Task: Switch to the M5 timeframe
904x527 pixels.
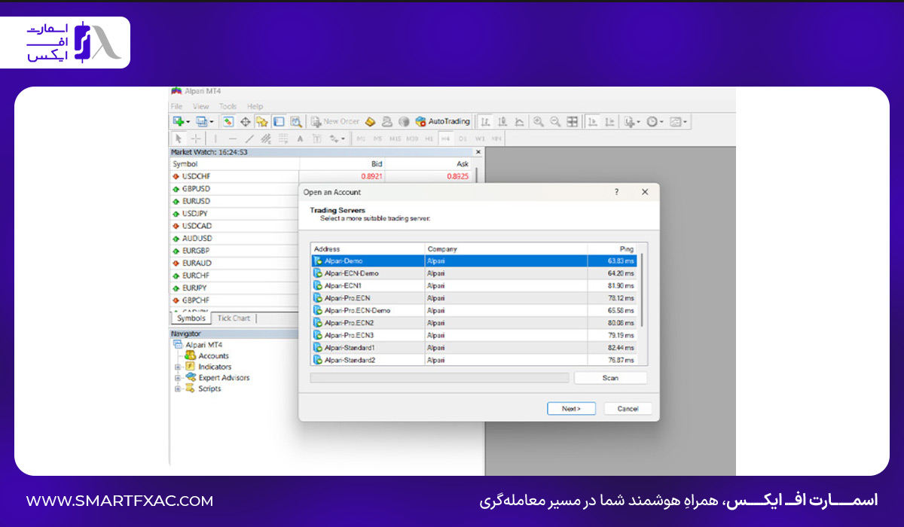Action: click(377, 139)
